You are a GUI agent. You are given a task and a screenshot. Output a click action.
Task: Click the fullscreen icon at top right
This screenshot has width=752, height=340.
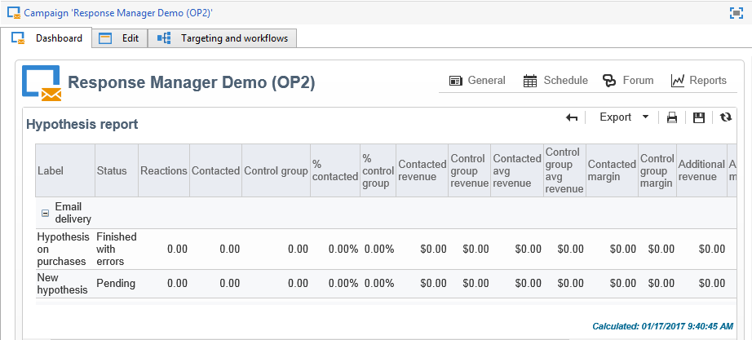point(736,13)
